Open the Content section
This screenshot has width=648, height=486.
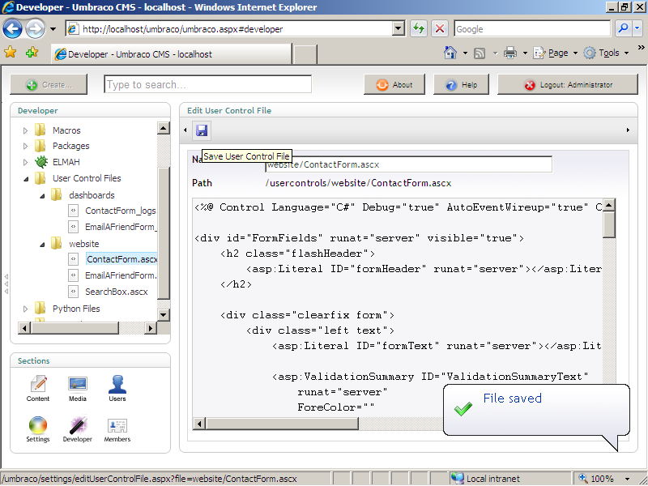tap(38, 389)
